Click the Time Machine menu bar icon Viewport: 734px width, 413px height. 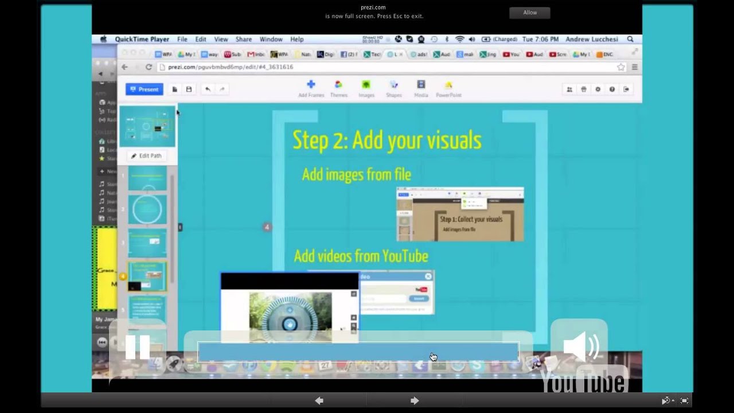(434, 40)
